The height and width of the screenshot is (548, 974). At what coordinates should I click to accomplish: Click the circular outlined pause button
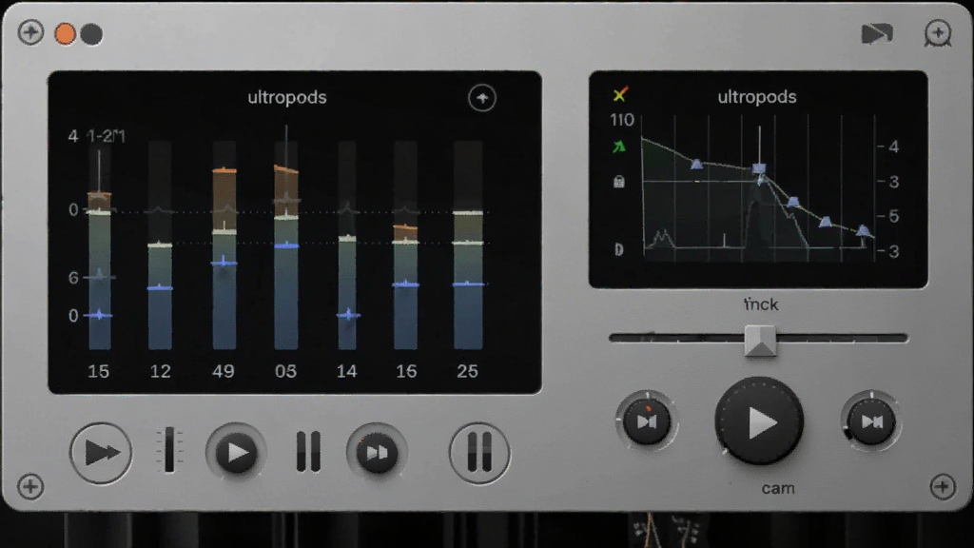[479, 452]
